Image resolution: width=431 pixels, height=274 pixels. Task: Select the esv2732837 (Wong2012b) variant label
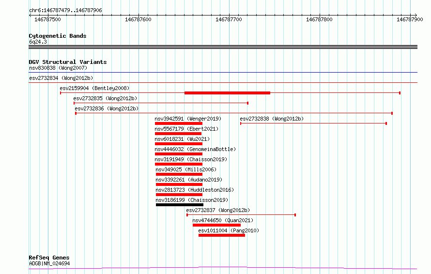coord(218,210)
